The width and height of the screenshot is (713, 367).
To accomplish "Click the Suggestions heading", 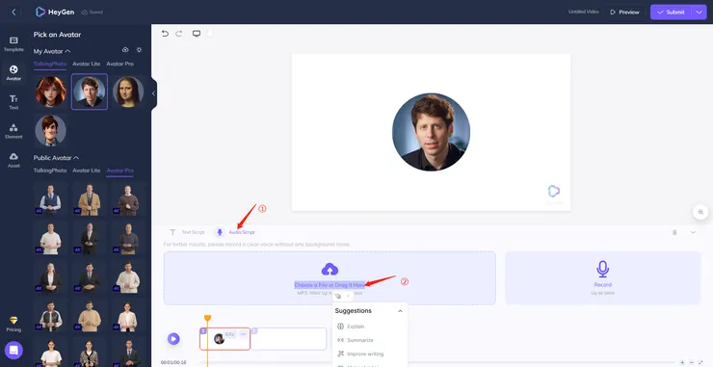I will pyautogui.click(x=354, y=311).
